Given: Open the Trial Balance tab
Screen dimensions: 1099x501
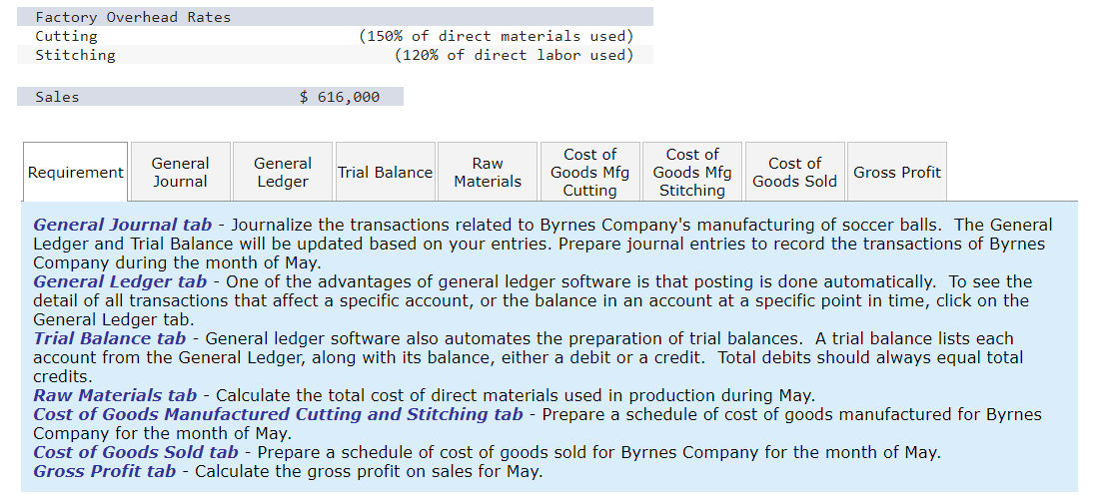Looking at the screenshot, I should [385, 172].
